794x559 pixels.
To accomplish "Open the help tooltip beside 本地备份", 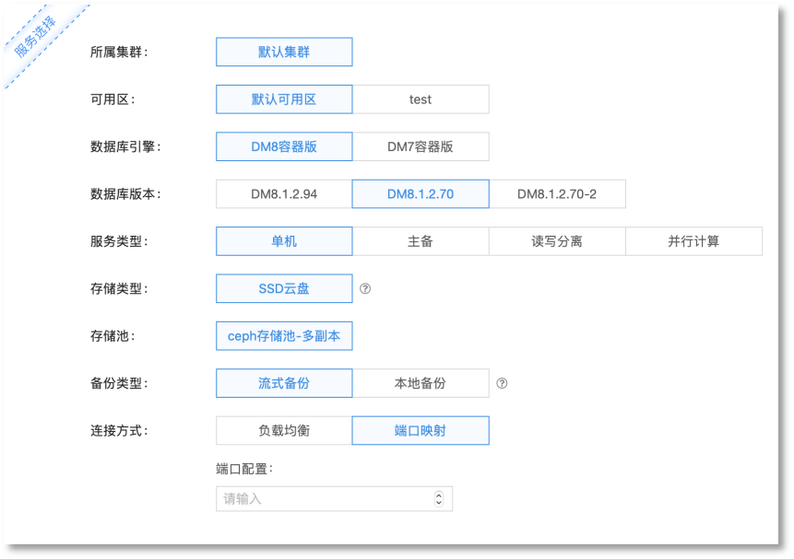I will [x=502, y=383].
